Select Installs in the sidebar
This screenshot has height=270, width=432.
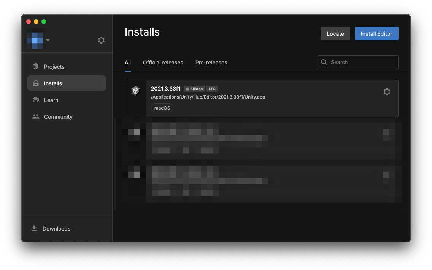tap(67, 83)
